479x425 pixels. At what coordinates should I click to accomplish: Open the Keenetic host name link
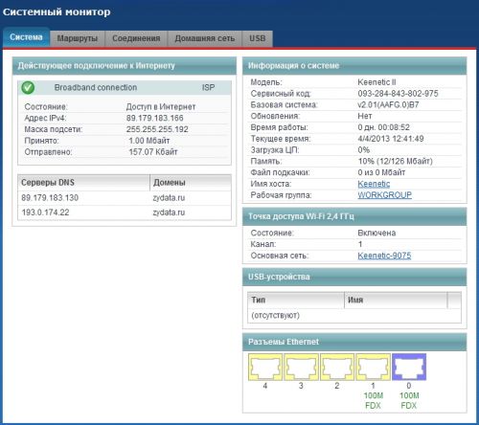coord(374,184)
